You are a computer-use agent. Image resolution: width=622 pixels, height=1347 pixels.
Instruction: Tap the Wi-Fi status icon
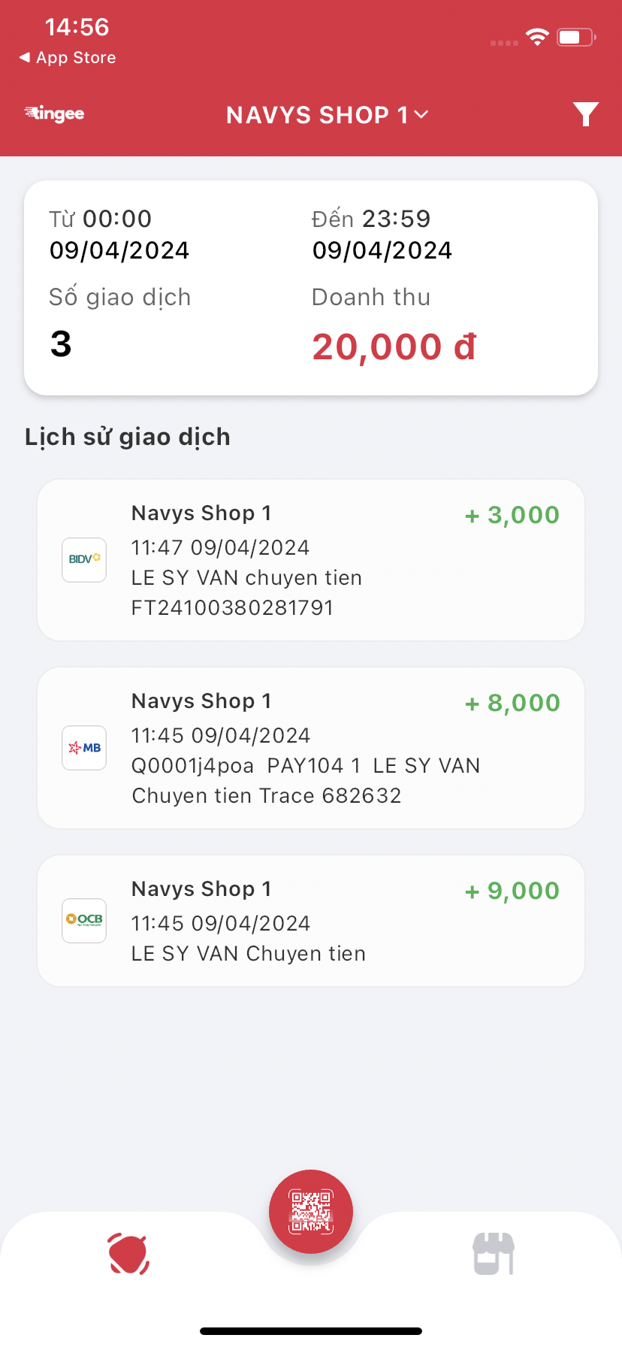tap(537, 37)
